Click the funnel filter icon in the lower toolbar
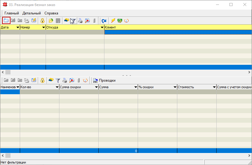Viewport: 252px width, 165px height. coord(58,80)
